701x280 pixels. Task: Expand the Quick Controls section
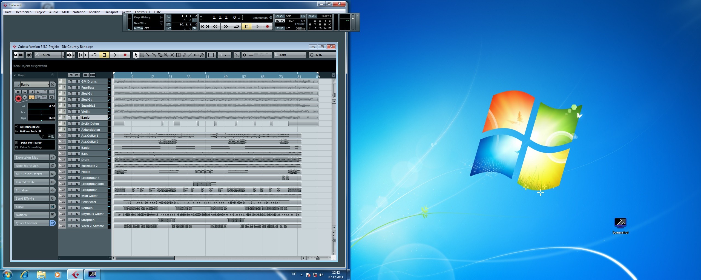35,223
